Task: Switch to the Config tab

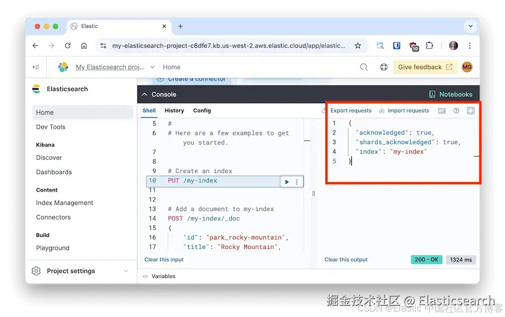Action: pos(202,111)
